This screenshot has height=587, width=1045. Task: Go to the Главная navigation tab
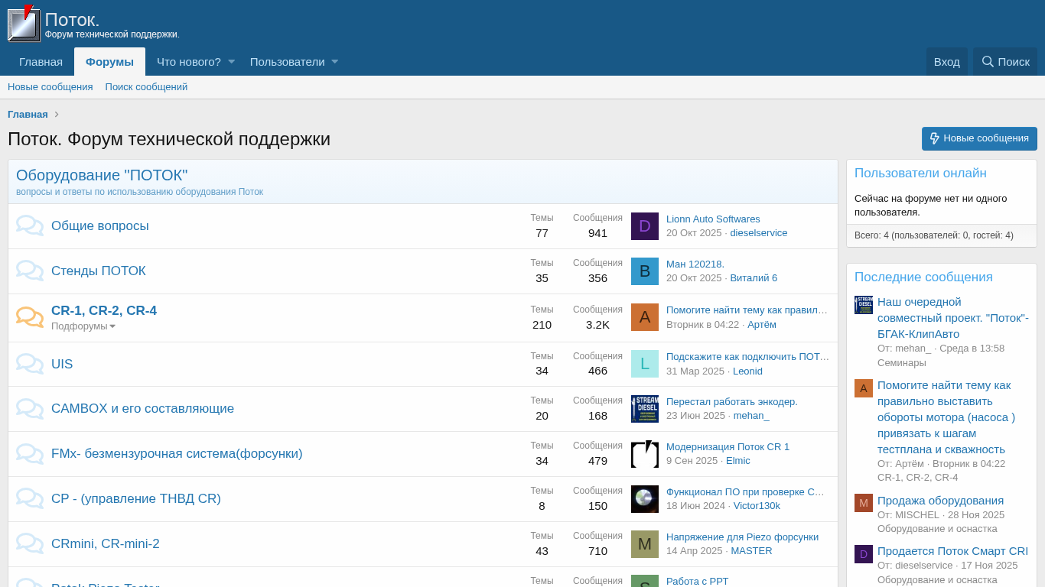(41, 62)
